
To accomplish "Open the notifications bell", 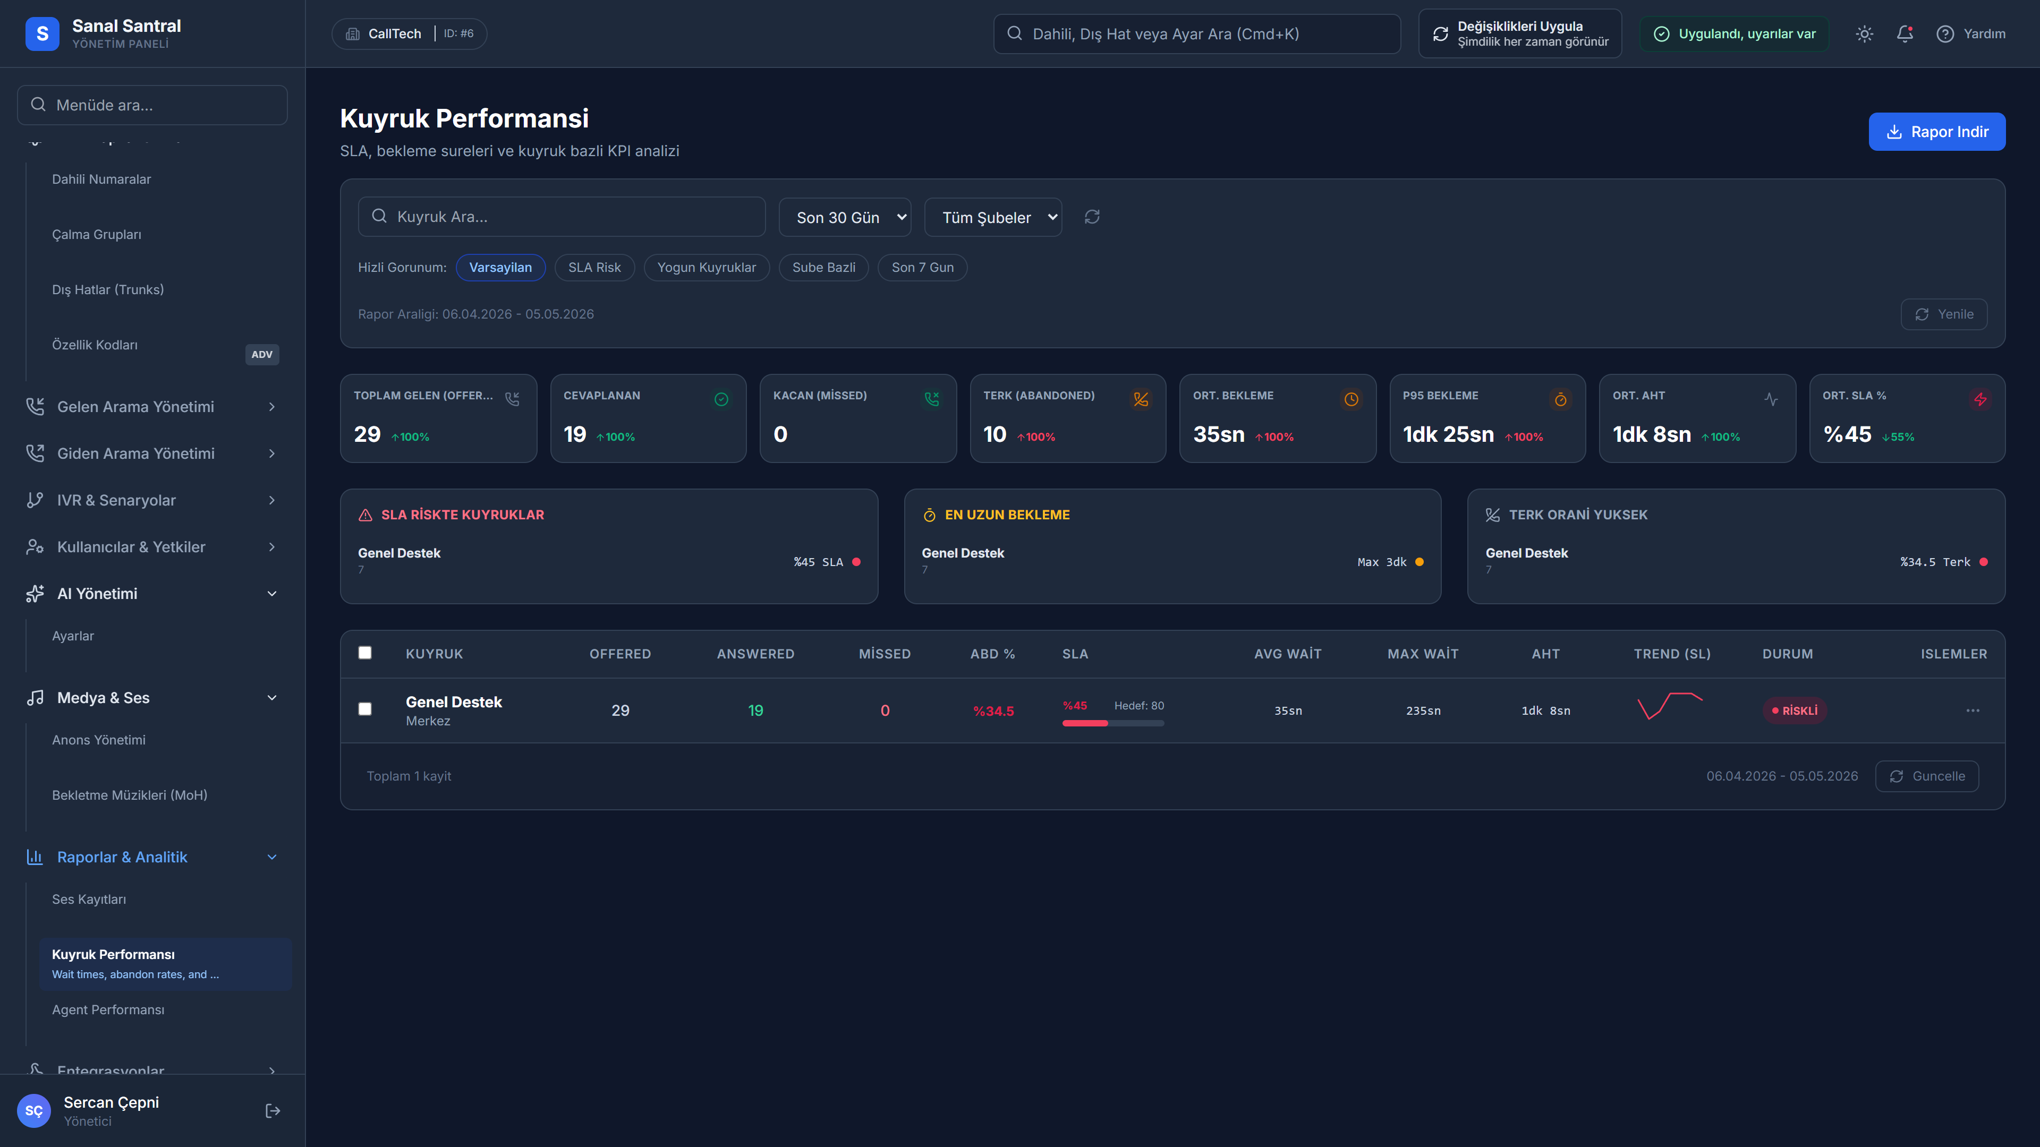I will [x=1905, y=34].
